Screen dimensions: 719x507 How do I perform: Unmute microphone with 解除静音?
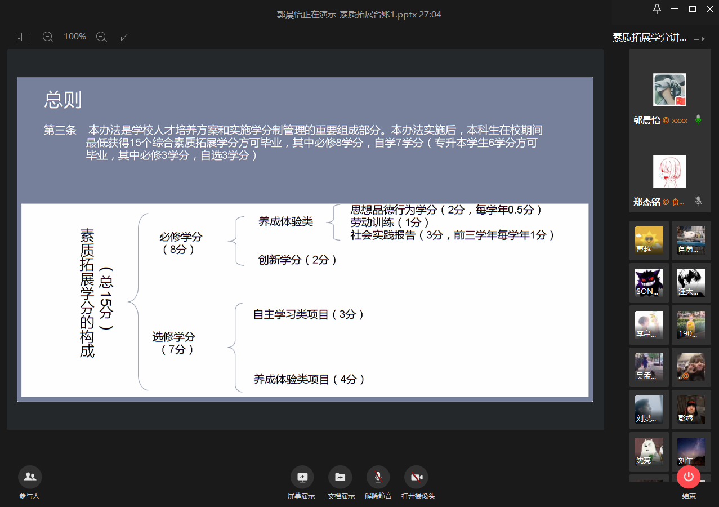(x=378, y=477)
